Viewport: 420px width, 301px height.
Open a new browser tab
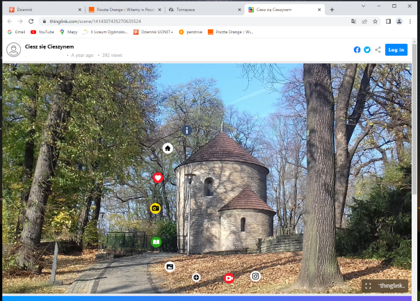tap(332, 10)
